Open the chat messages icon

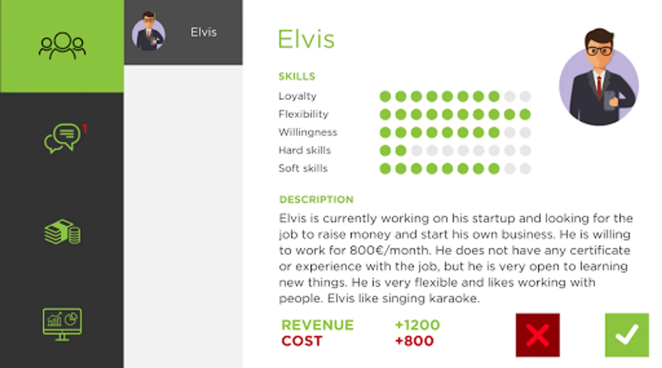click(62, 138)
